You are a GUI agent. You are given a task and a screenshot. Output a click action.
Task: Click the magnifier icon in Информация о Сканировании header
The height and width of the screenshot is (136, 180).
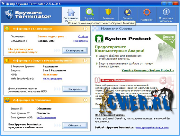click(x=7, y=28)
